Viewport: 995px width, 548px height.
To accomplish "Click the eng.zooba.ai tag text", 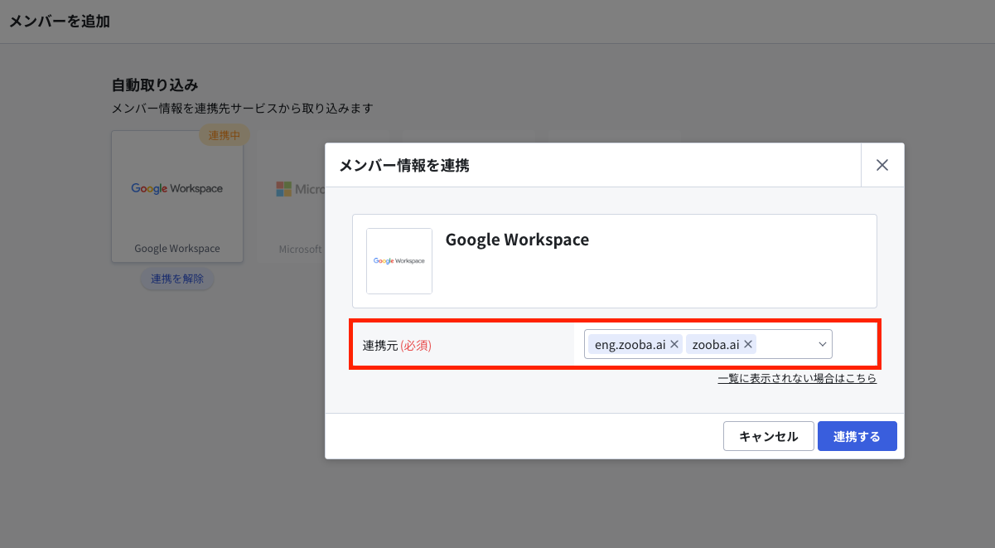I will [x=630, y=344].
